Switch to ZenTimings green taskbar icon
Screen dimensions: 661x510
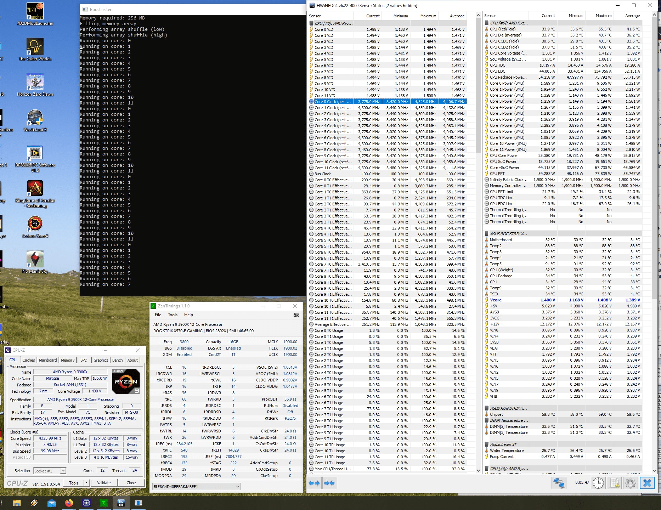coord(103,503)
